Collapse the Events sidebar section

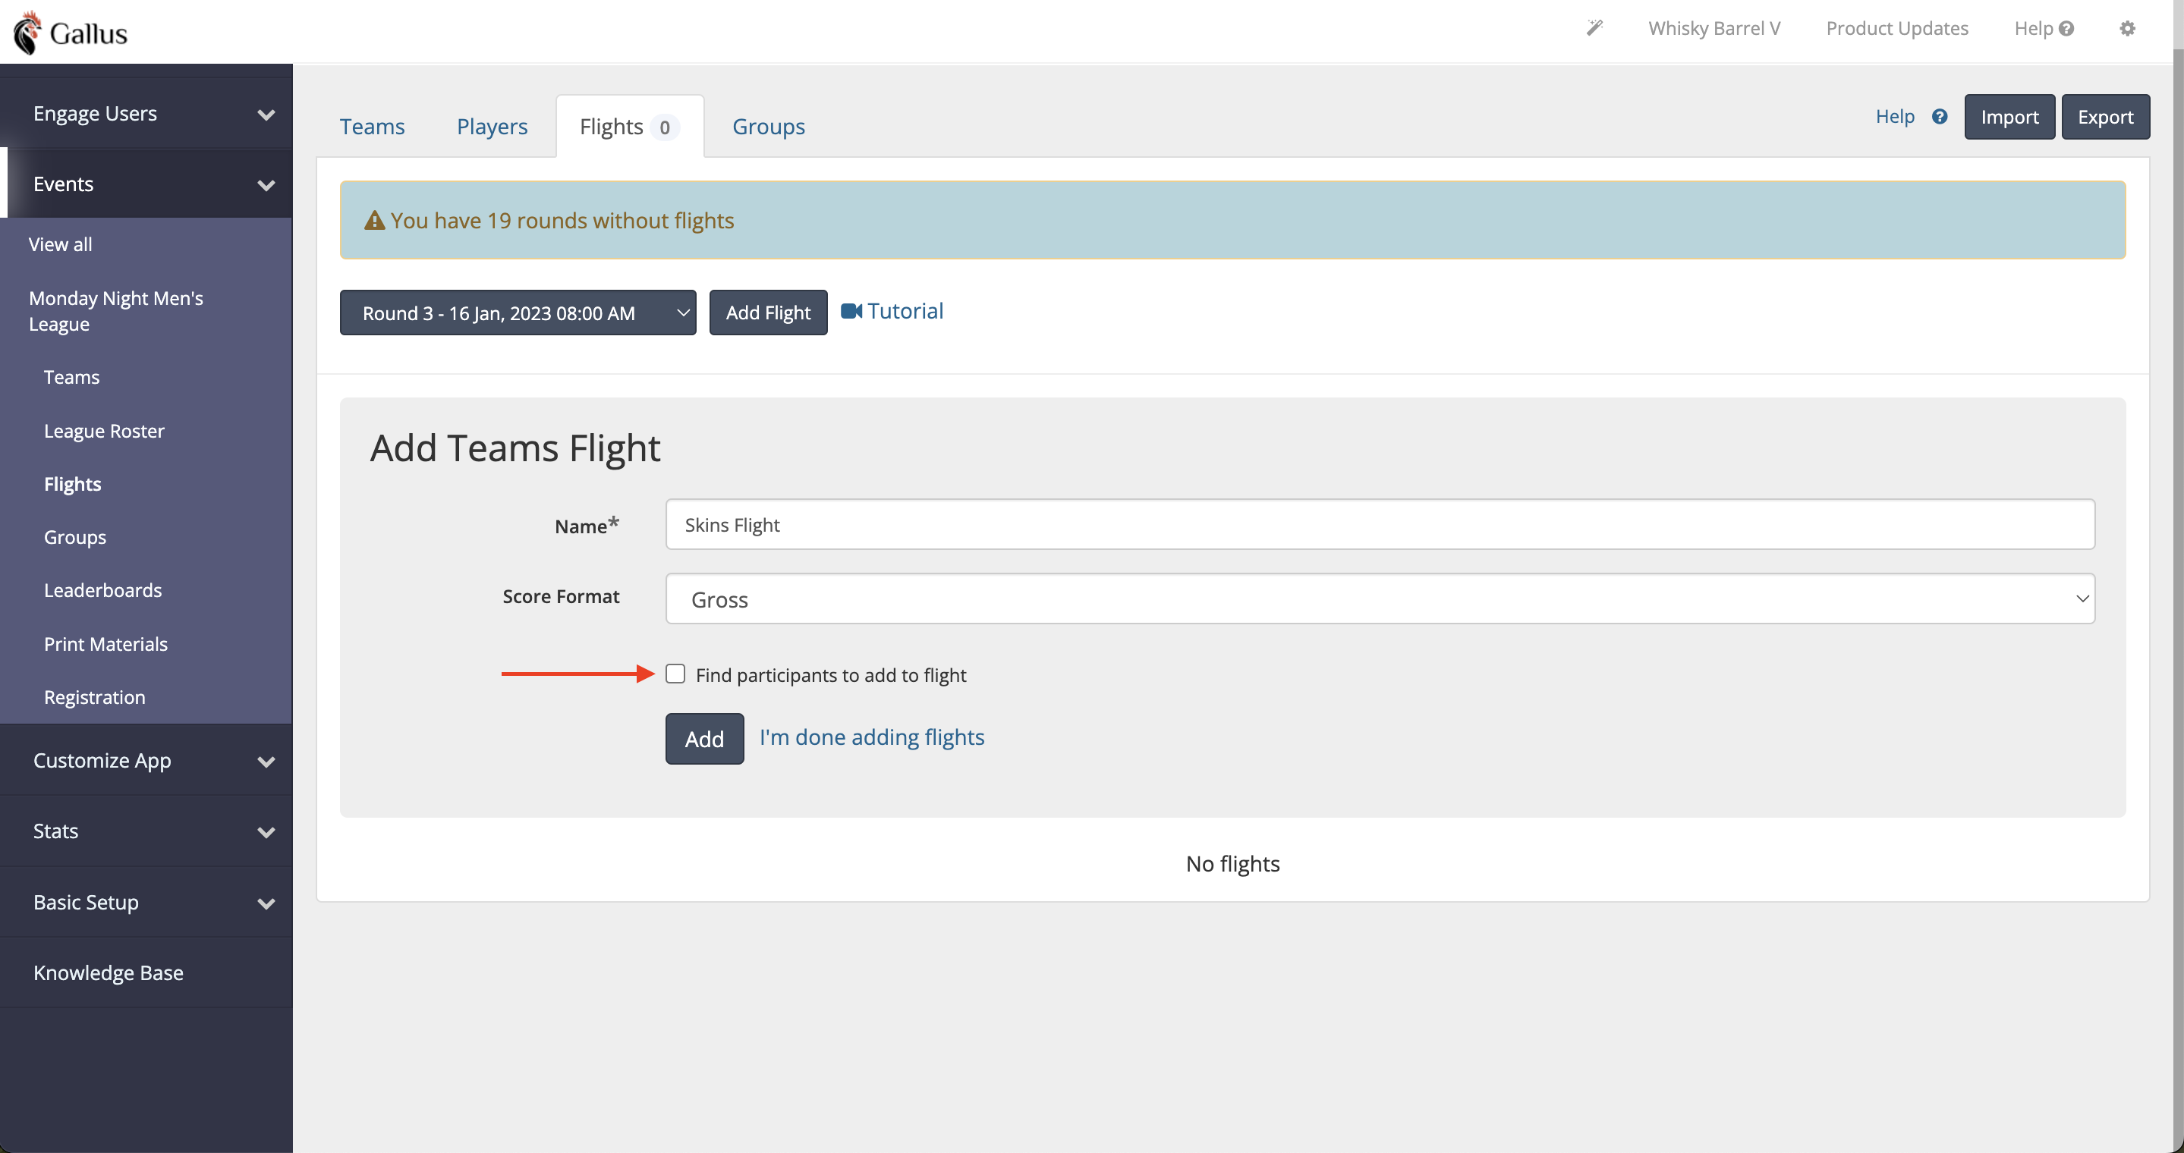tap(146, 184)
